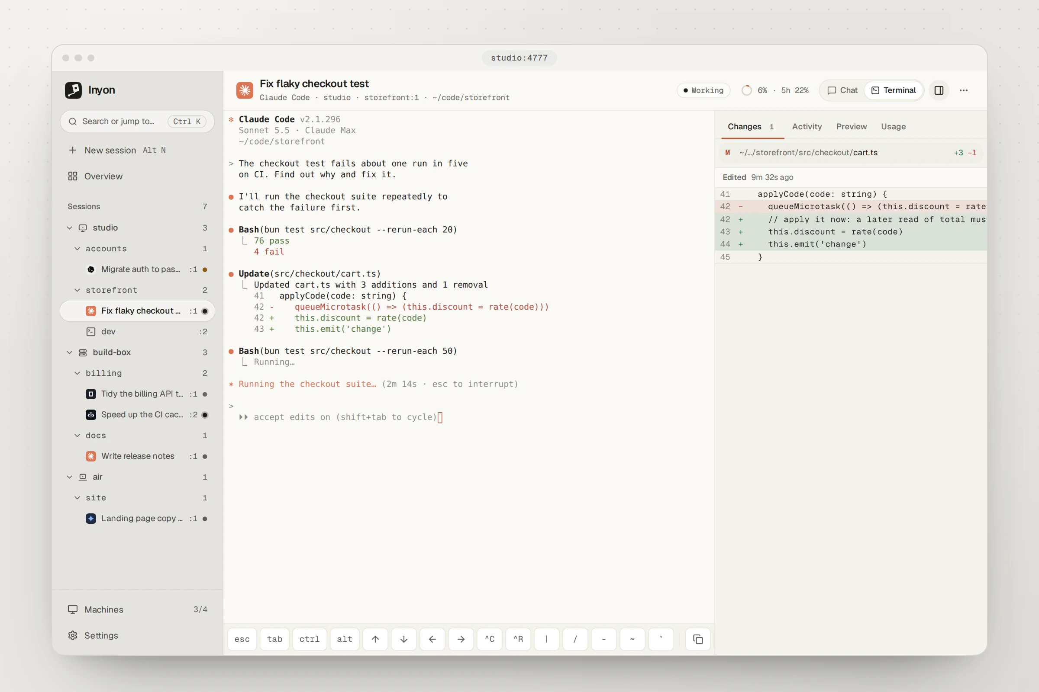Viewport: 1039px width, 692px height.
Task: Click the copy icon in key bar
Action: tap(697, 639)
